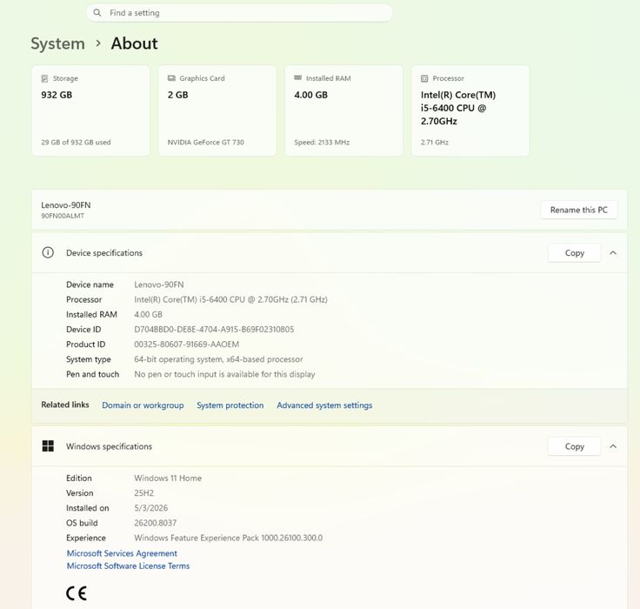Open Advanced system settings link
This screenshot has height=609, width=640.
click(x=324, y=405)
